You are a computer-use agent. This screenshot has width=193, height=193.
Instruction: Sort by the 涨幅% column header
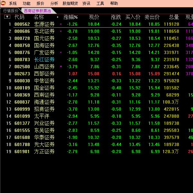coord(70,17)
